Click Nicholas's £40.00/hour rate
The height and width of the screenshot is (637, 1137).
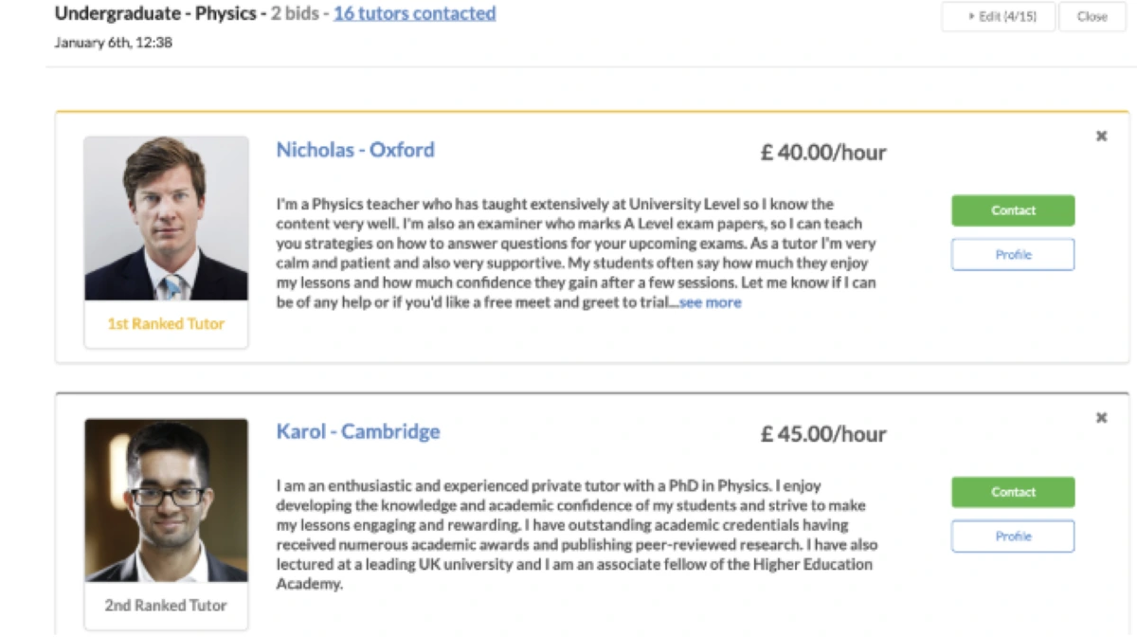pyautogui.click(x=823, y=153)
